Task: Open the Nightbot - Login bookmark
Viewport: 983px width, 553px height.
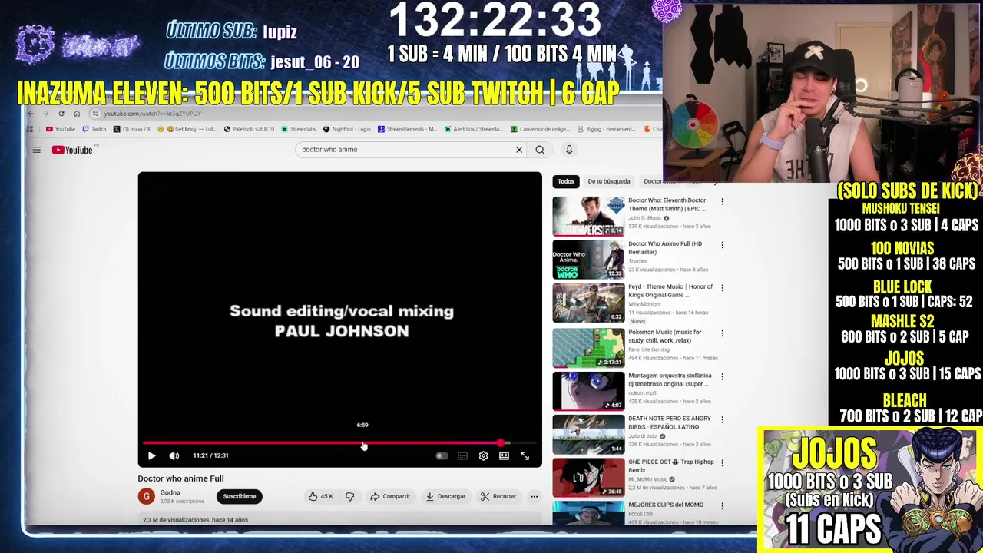Action: coord(347,129)
